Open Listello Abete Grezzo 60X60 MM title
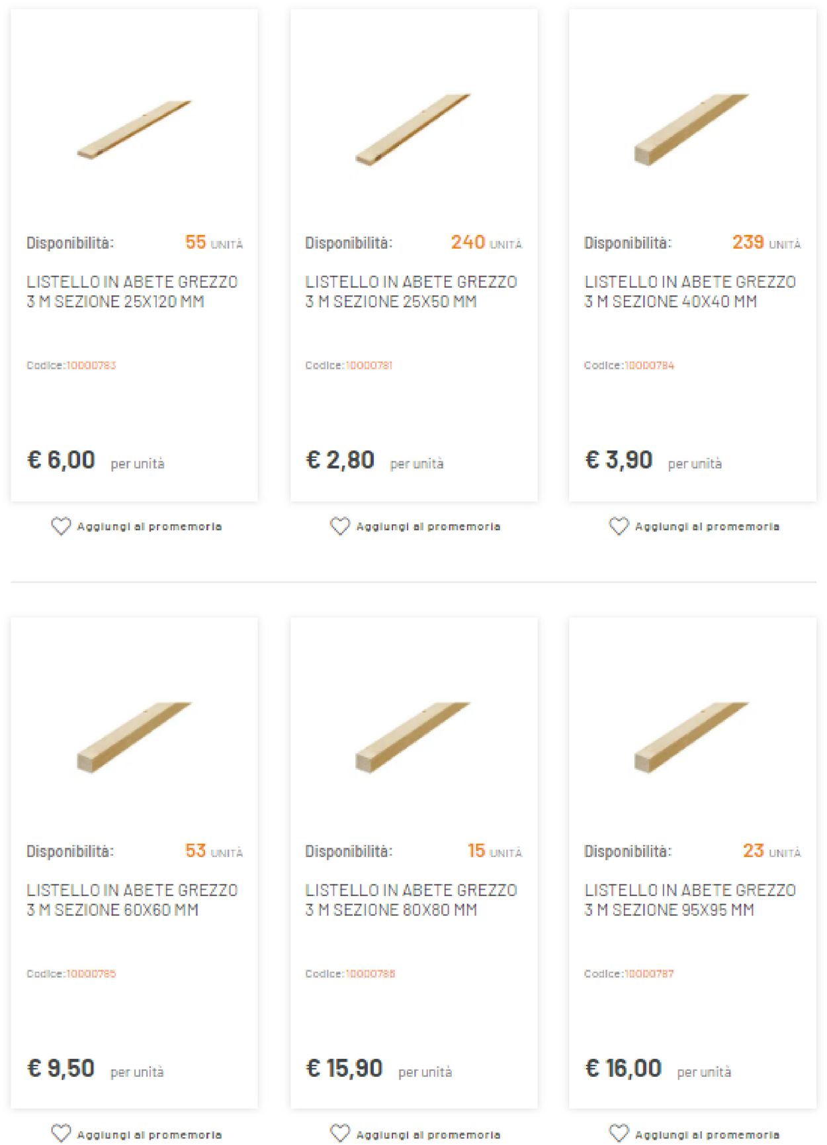Image resolution: width=827 pixels, height=1145 pixels. (132, 900)
